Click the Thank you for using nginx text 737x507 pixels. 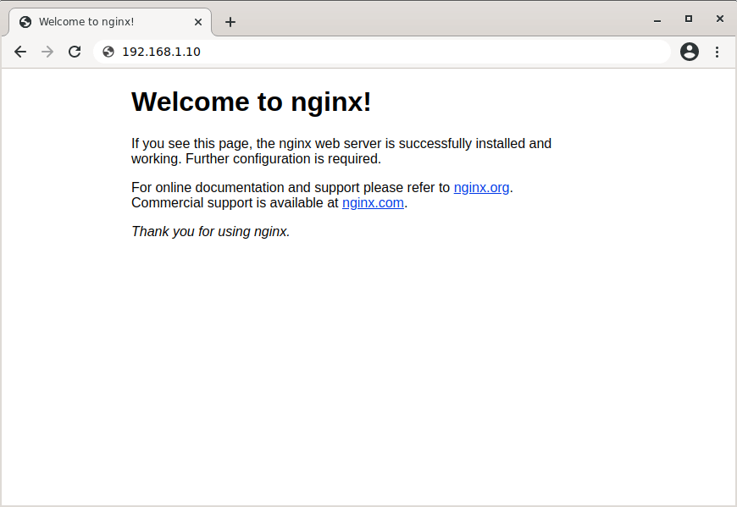[211, 231]
